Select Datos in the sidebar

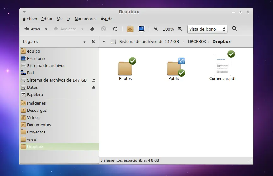(59, 88)
